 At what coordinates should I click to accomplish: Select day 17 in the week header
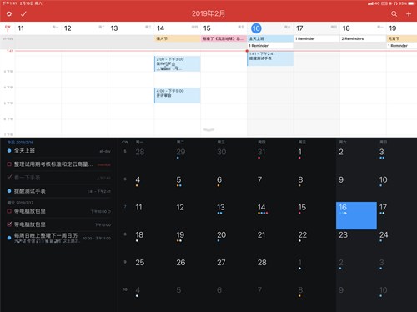299,28
